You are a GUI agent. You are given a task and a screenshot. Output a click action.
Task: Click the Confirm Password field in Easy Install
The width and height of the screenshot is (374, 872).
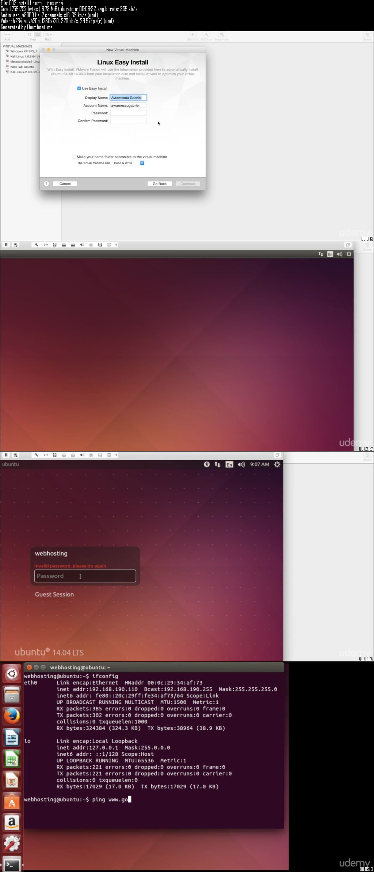(x=129, y=121)
